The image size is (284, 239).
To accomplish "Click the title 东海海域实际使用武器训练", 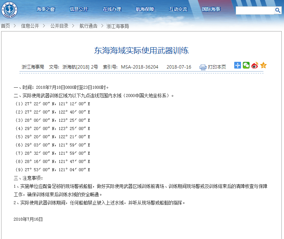I will pos(141,51).
